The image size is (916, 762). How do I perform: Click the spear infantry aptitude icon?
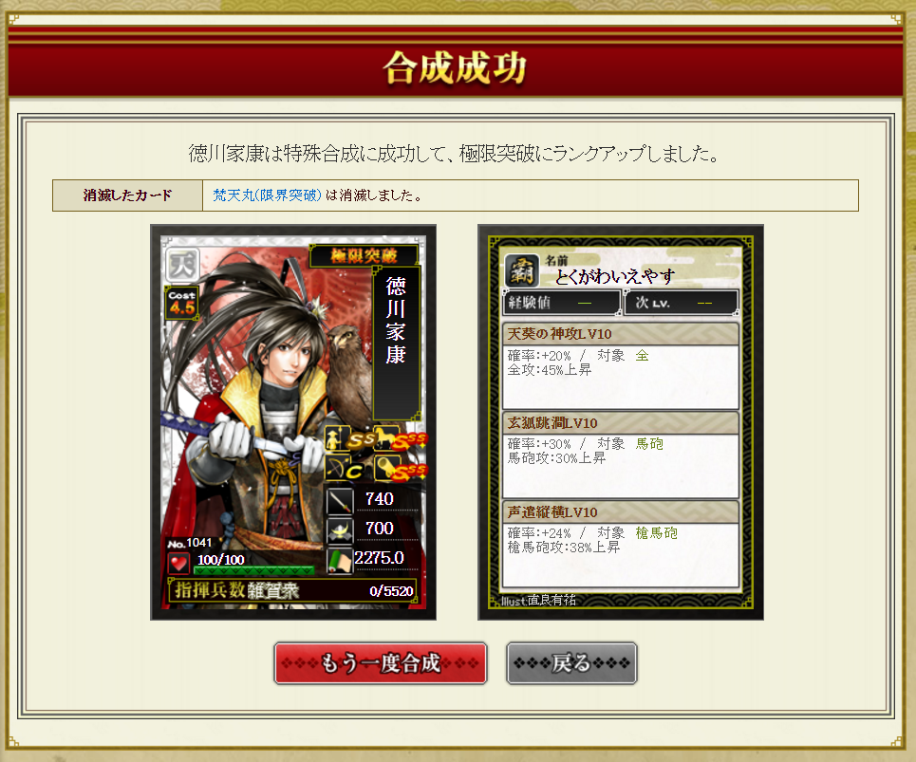335,437
